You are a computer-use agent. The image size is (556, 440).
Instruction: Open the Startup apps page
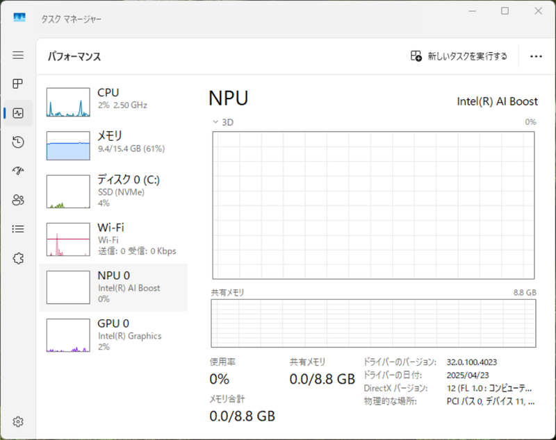[18, 171]
